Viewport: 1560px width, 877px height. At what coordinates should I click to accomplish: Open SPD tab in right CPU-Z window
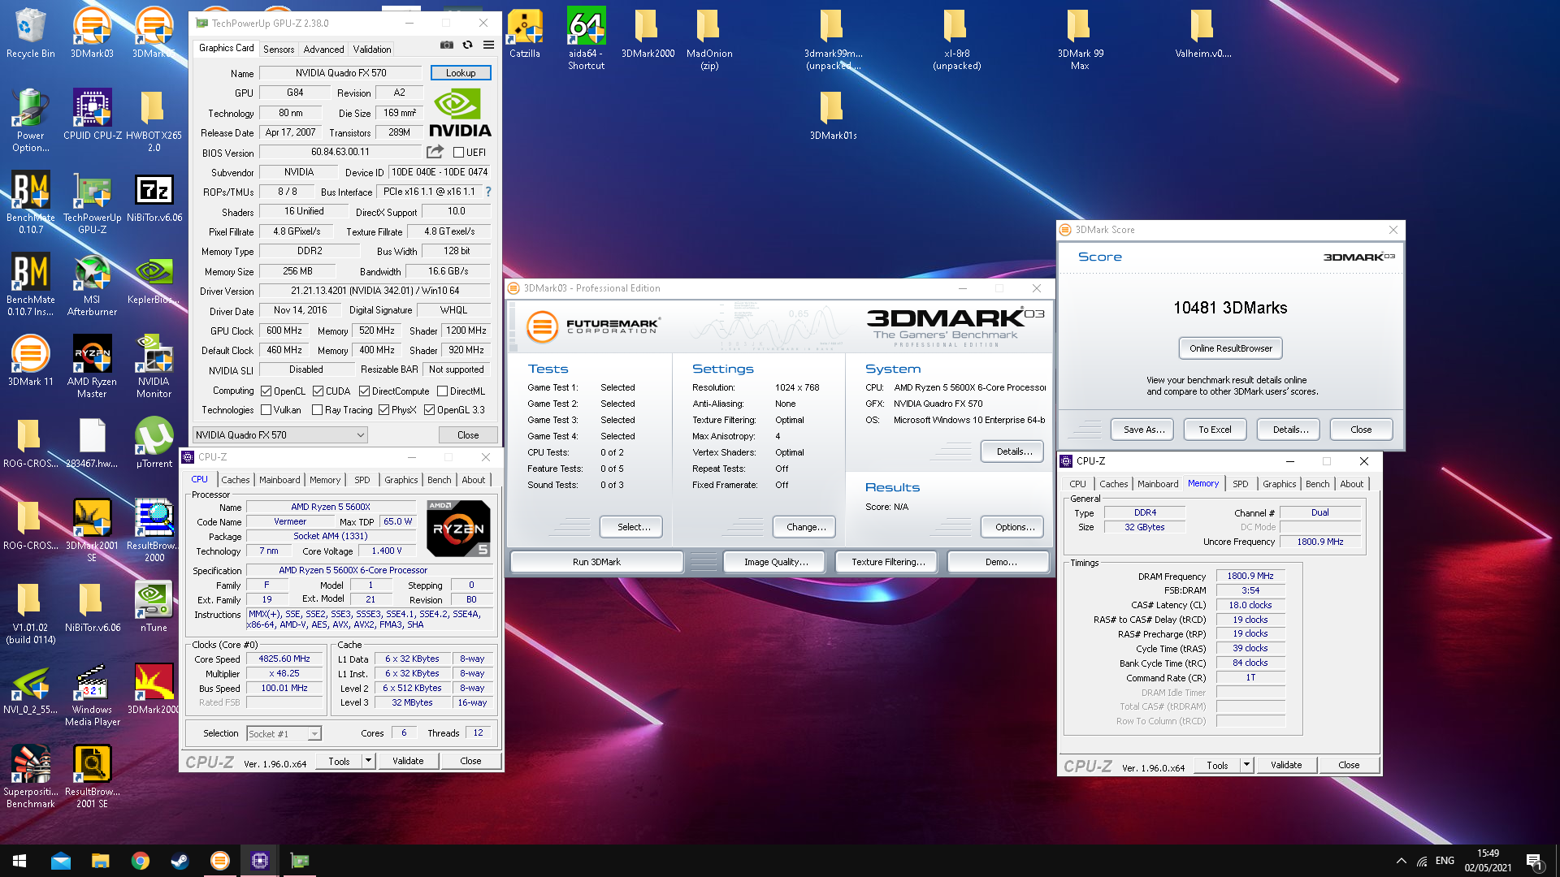coord(1240,484)
